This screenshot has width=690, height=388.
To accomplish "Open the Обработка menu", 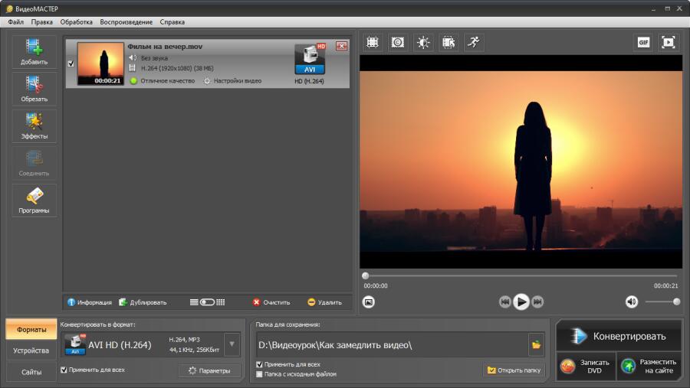I will (76, 22).
